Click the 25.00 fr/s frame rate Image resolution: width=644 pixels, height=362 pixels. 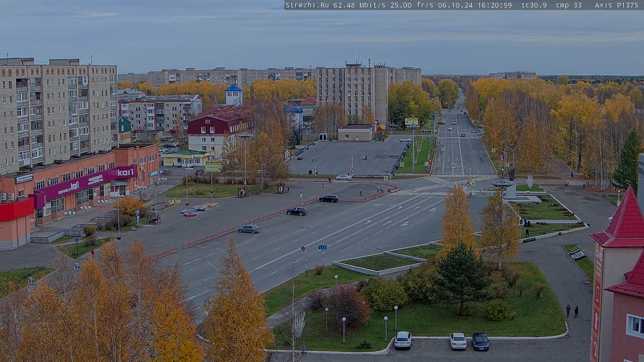point(412,5)
